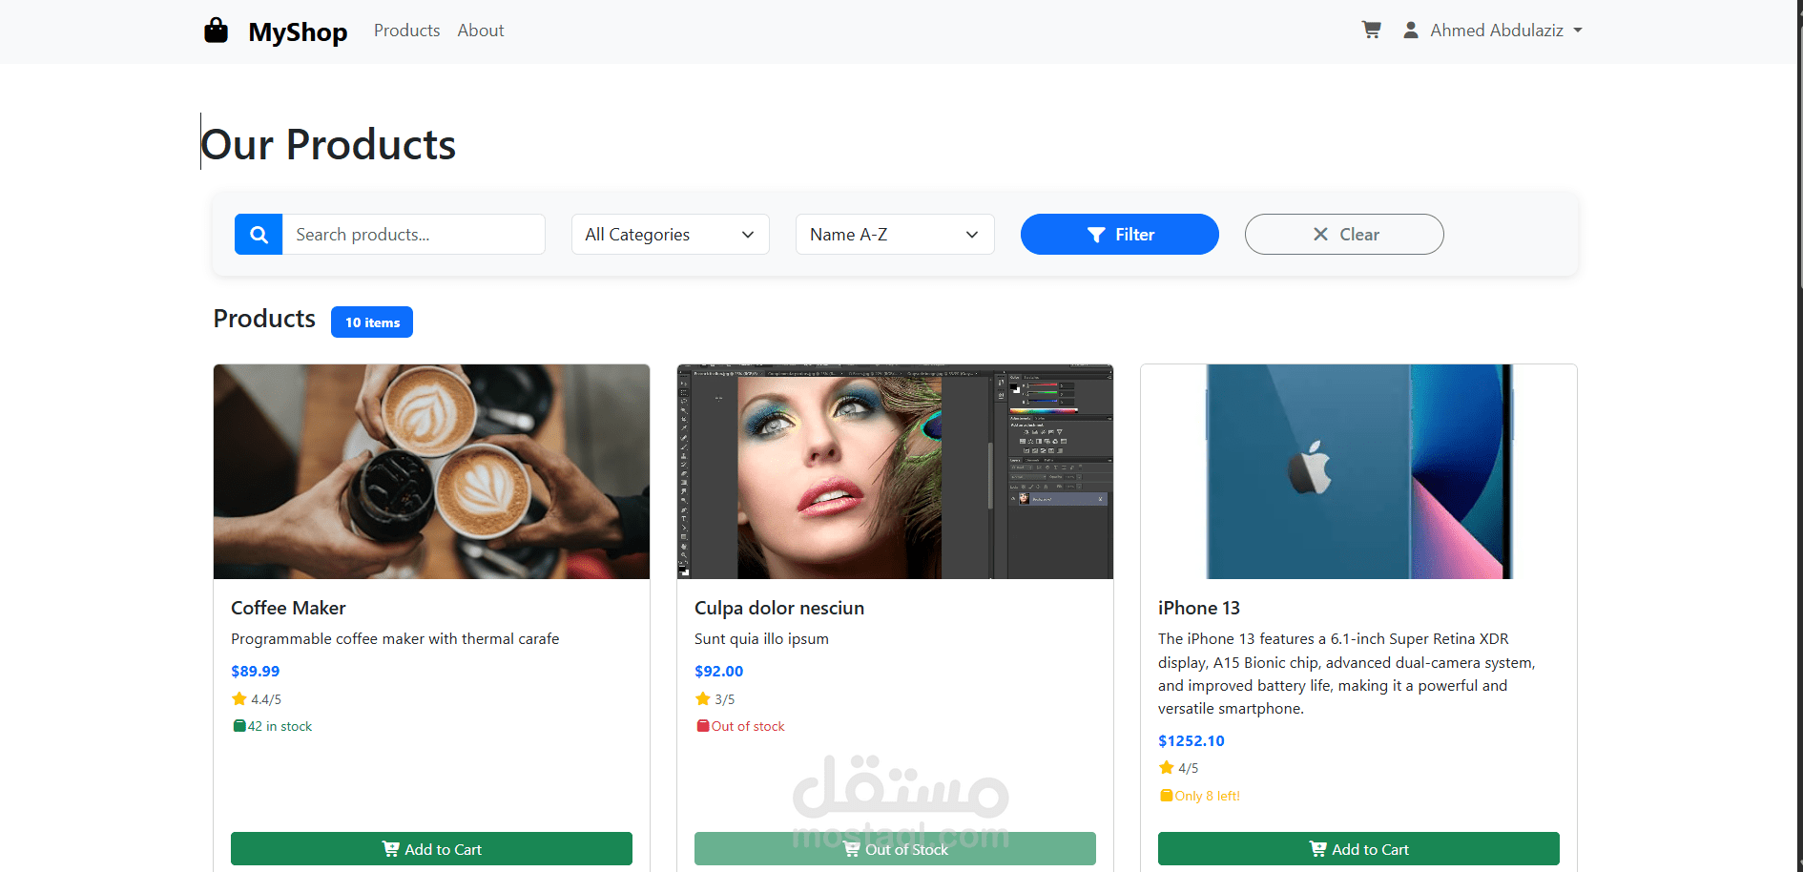This screenshot has height=872, width=1803.
Task: Open the Culpa dolor nesciun product image
Action: (895, 471)
